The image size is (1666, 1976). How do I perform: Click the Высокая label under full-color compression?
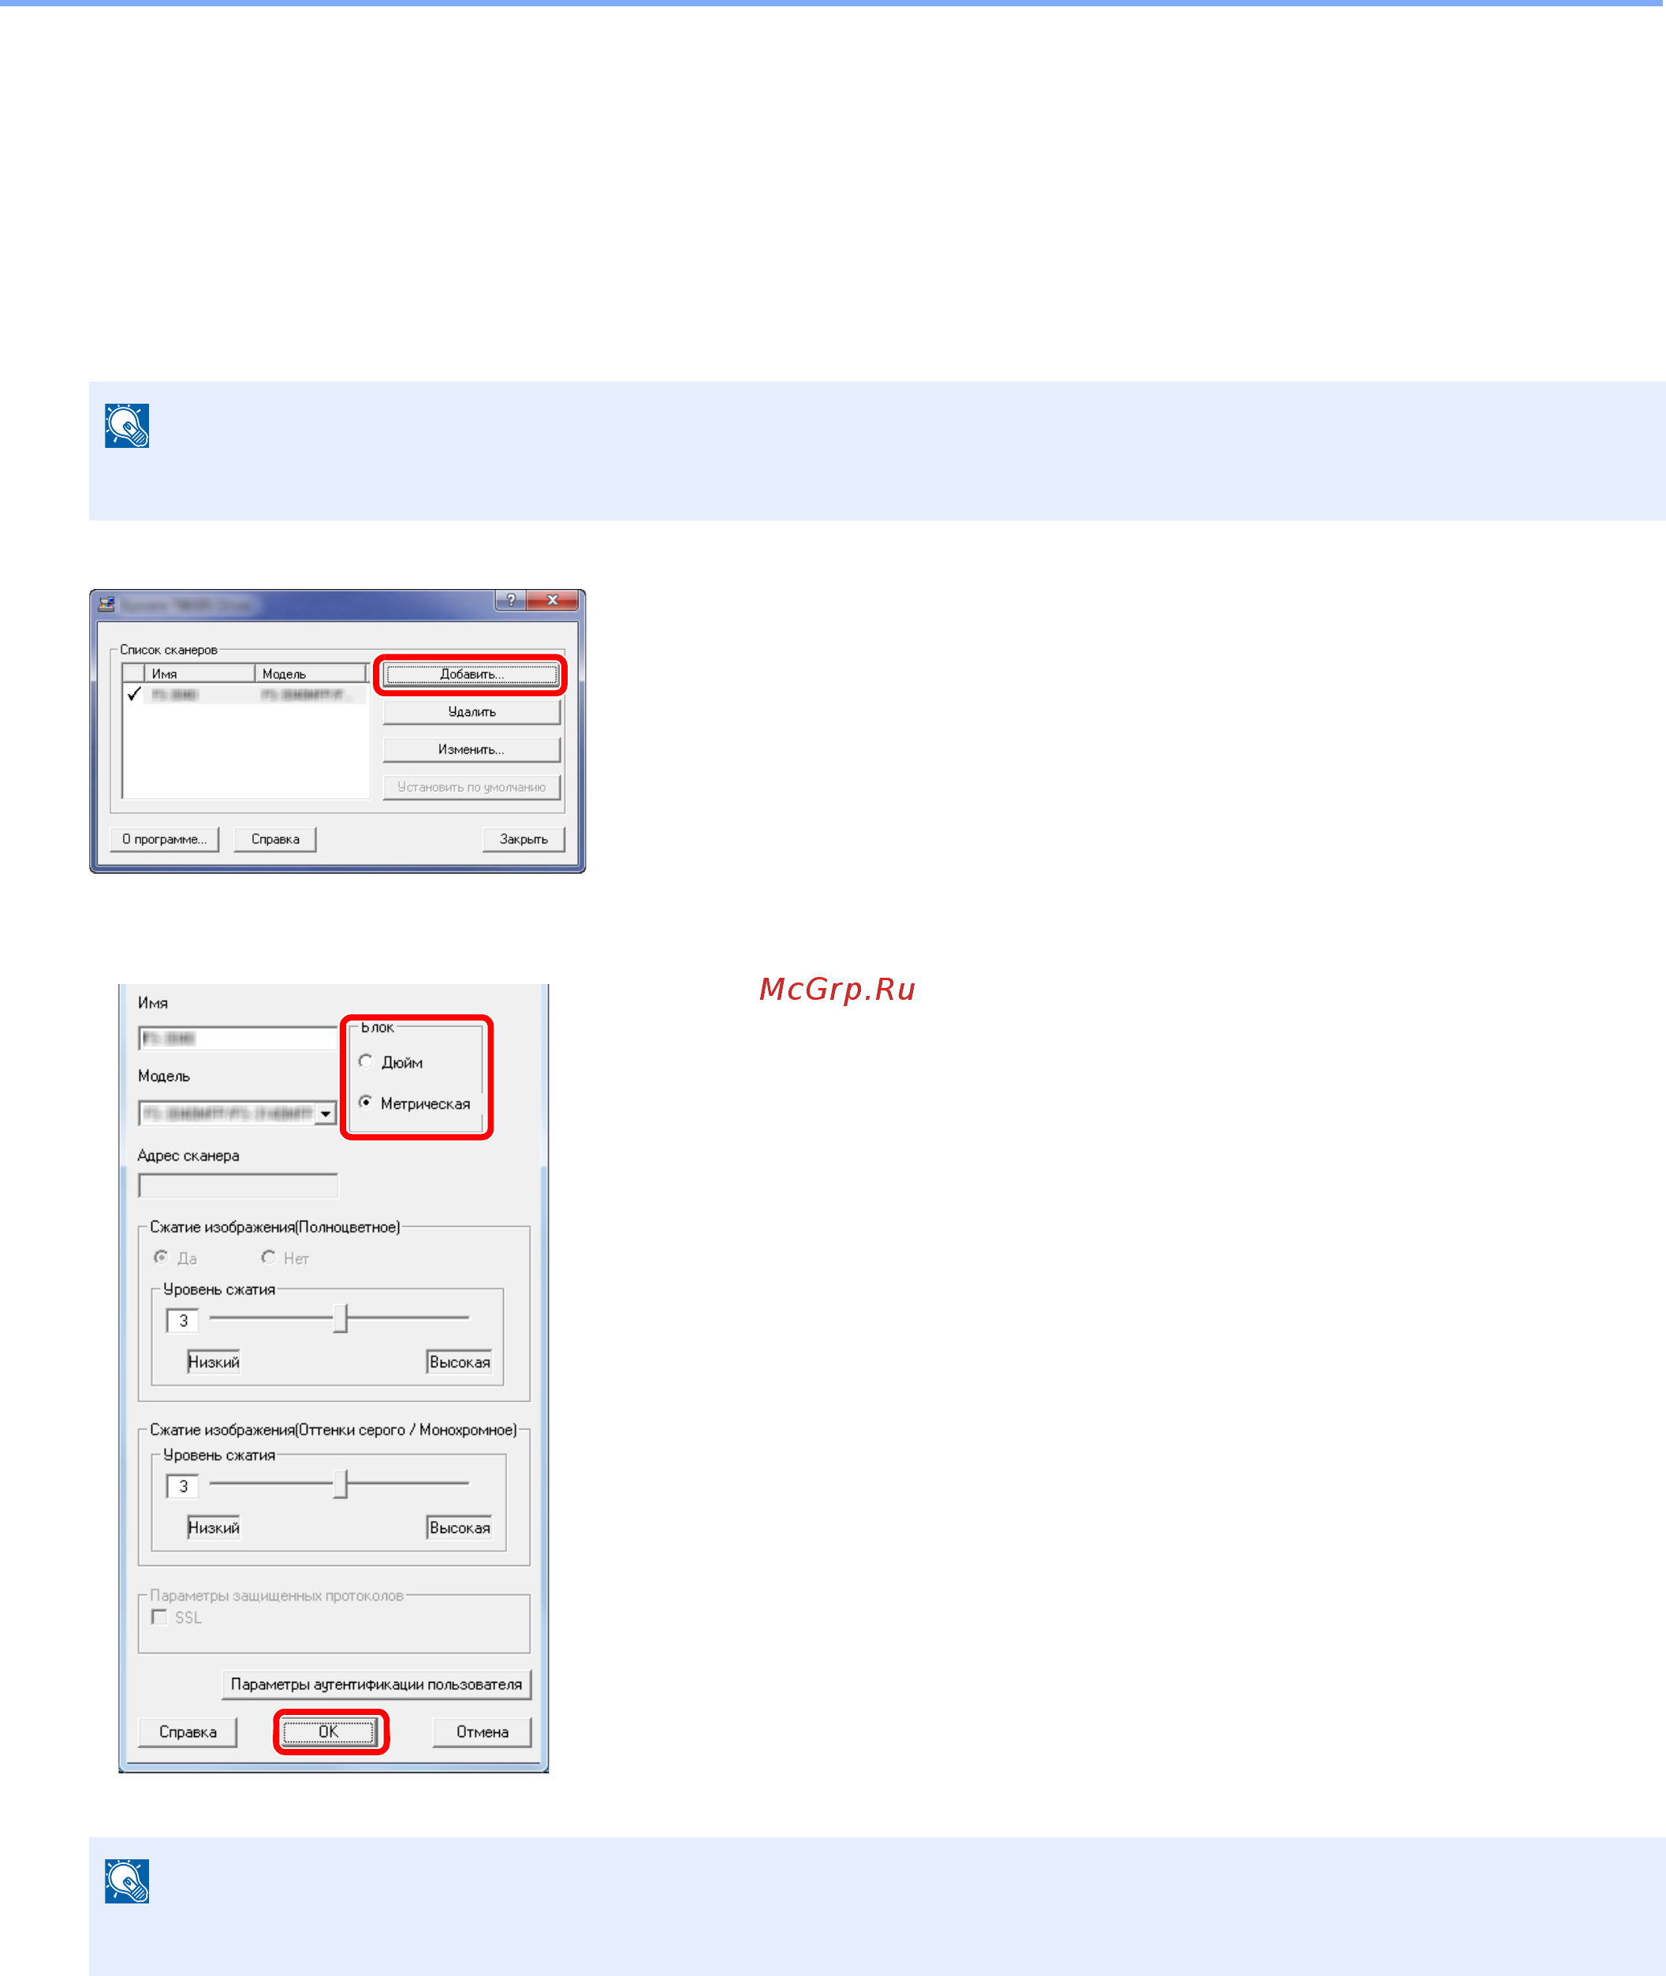(x=460, y=1362)
